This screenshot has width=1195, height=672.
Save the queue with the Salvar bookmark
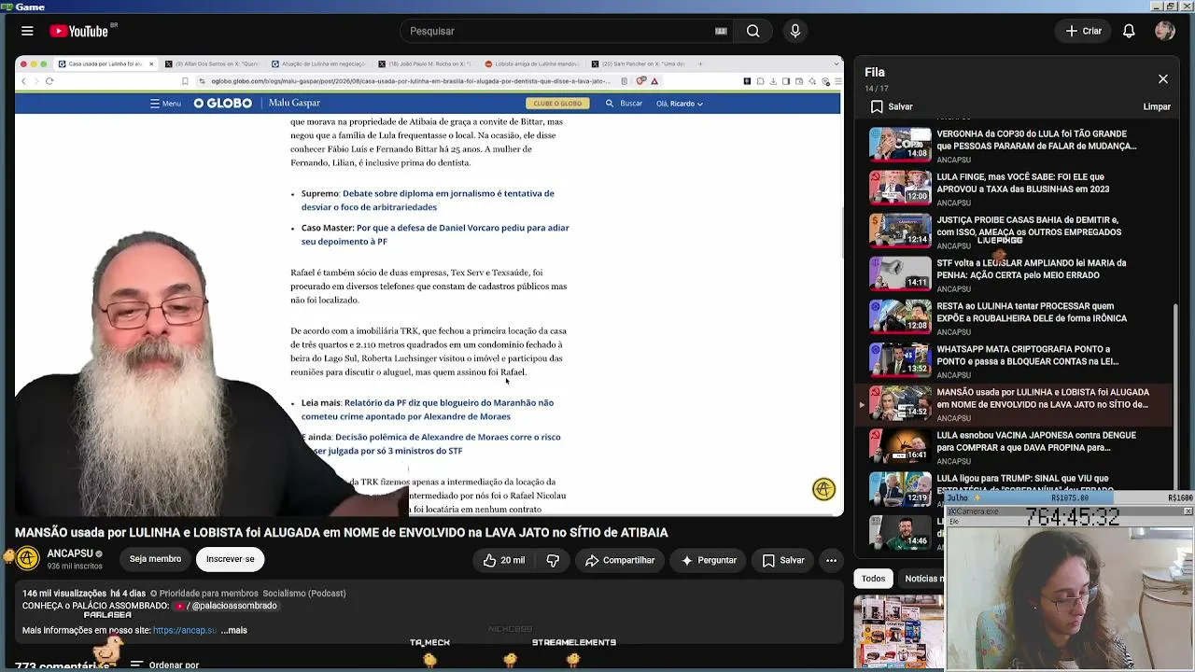click(x=891, y=106)
